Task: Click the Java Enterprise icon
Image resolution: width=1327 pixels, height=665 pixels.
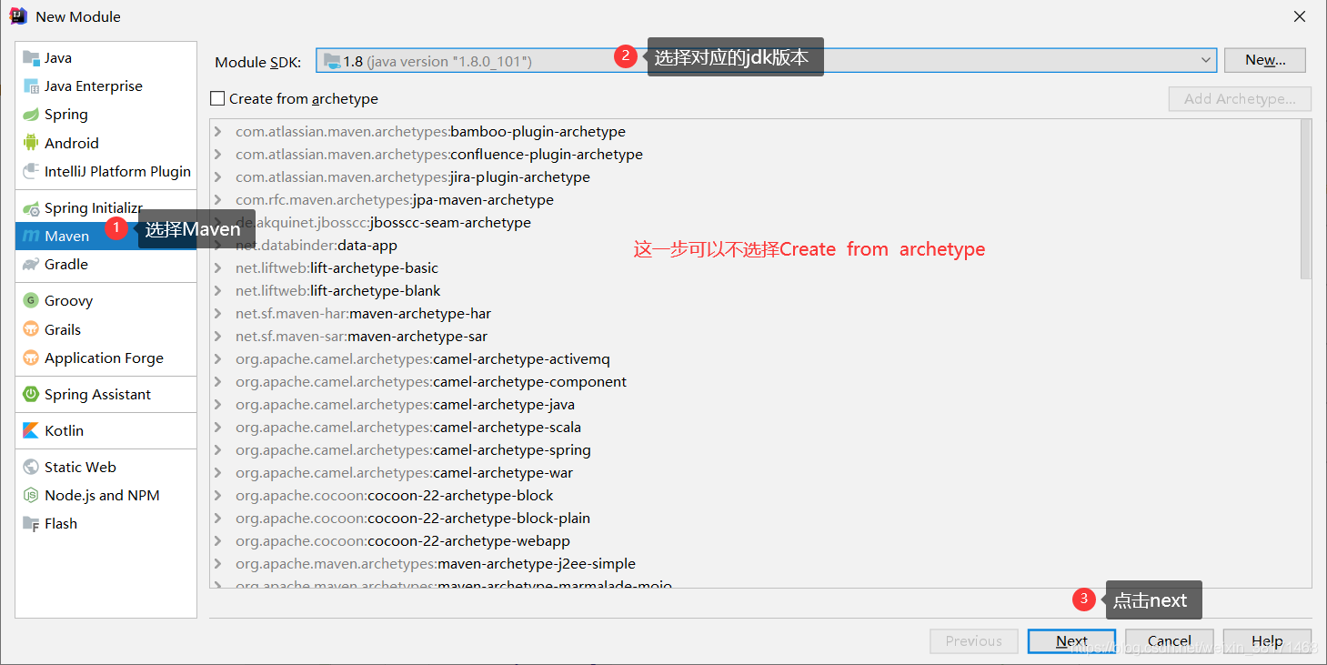Action: point(31,86)
